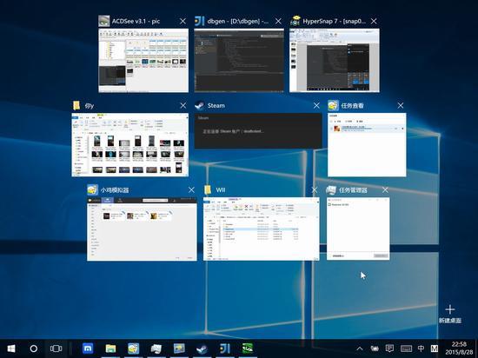
Task: Click the Cortana circle icon in taskbar
Action: (x=34, y=348)
